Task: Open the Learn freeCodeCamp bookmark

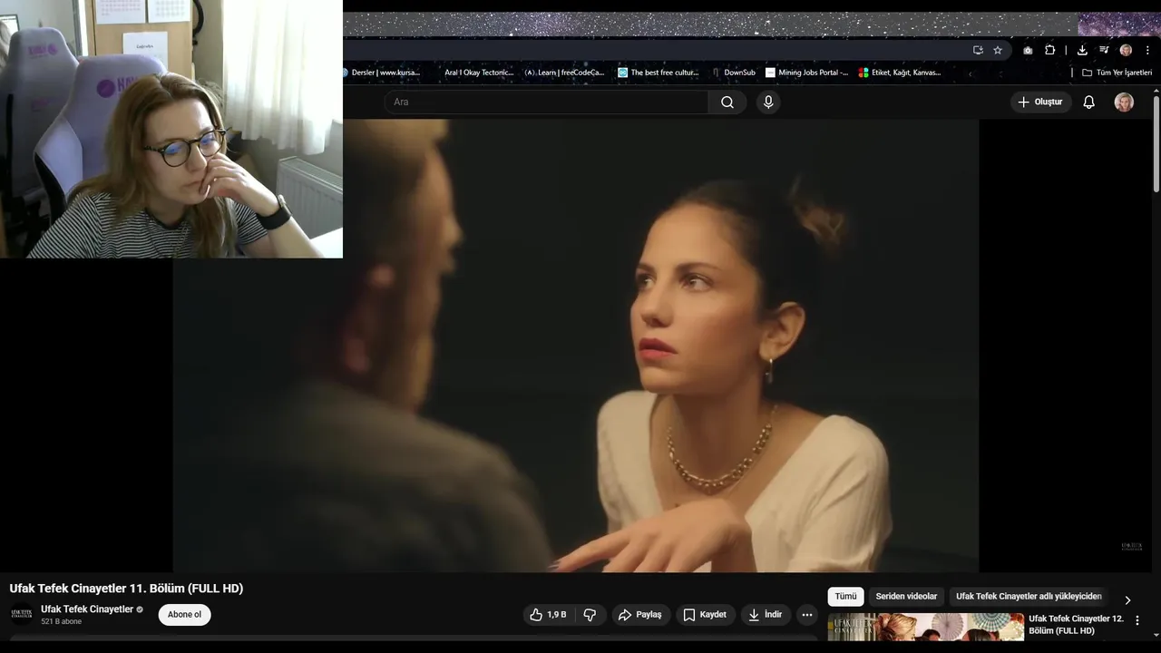Action: [564, 73]
